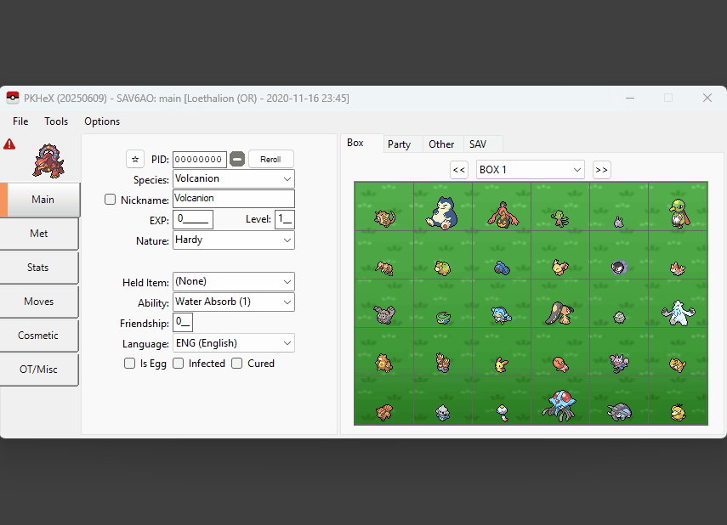The width and height of the screenshot is (727, 525).
Task: Open the Tools menu
Action: [56, 121]
